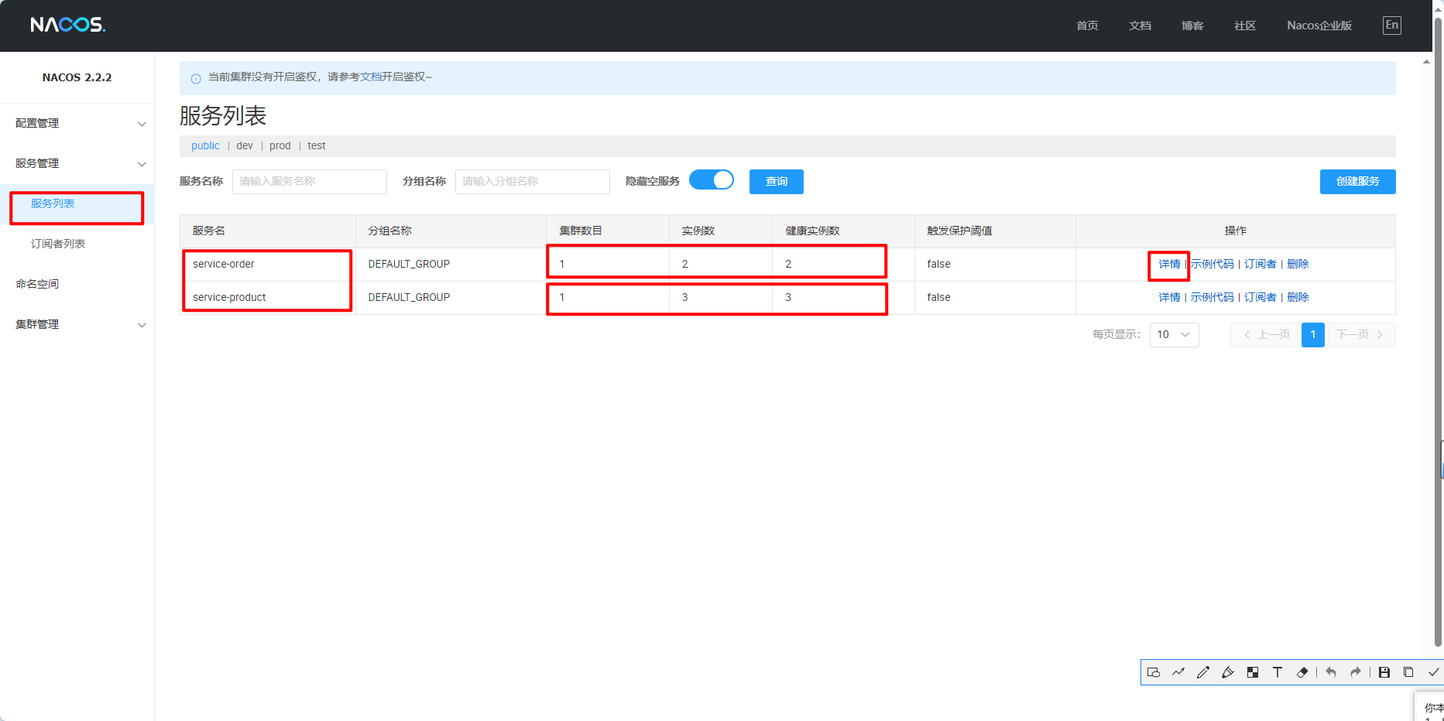Screen dimensions: 1444x721
Task: Click the 查询 search button
Action: (777, 182)
